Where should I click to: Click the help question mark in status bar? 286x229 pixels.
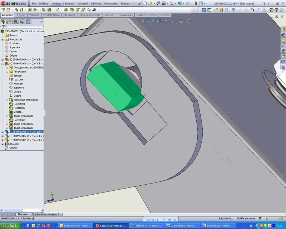tap(266, 218)
